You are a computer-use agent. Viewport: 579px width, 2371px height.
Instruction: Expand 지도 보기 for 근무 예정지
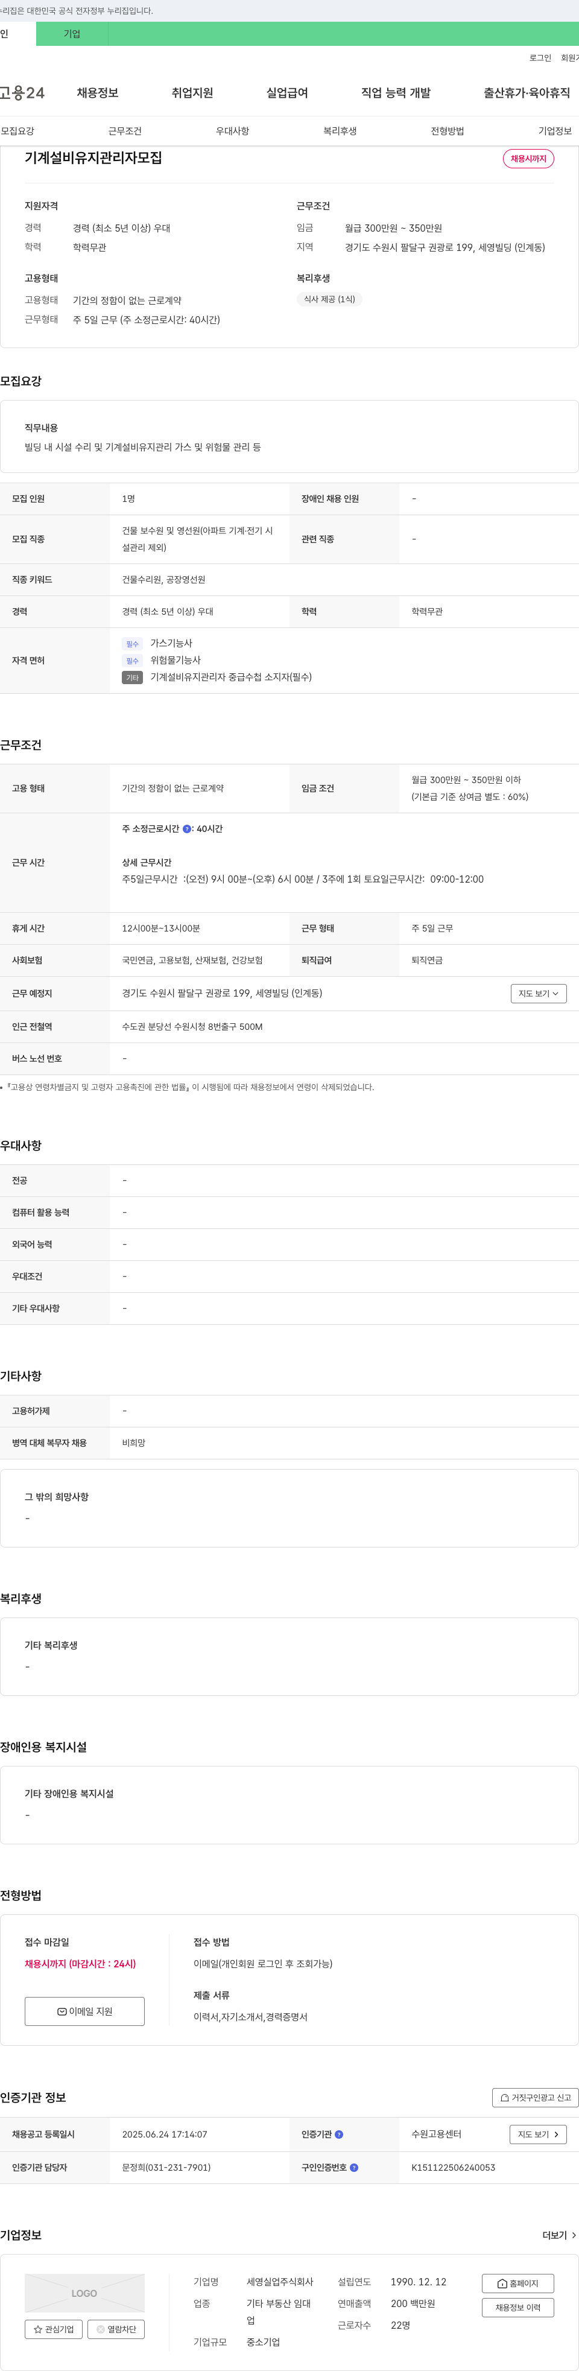click(539, 994)
